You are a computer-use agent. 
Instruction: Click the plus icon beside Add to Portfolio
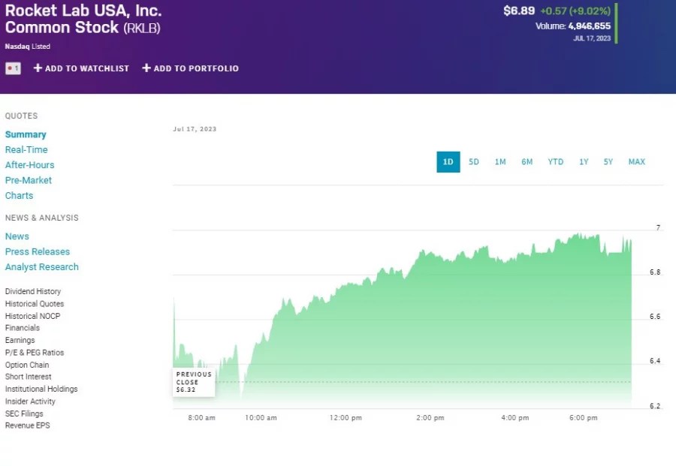coord(146,68)
